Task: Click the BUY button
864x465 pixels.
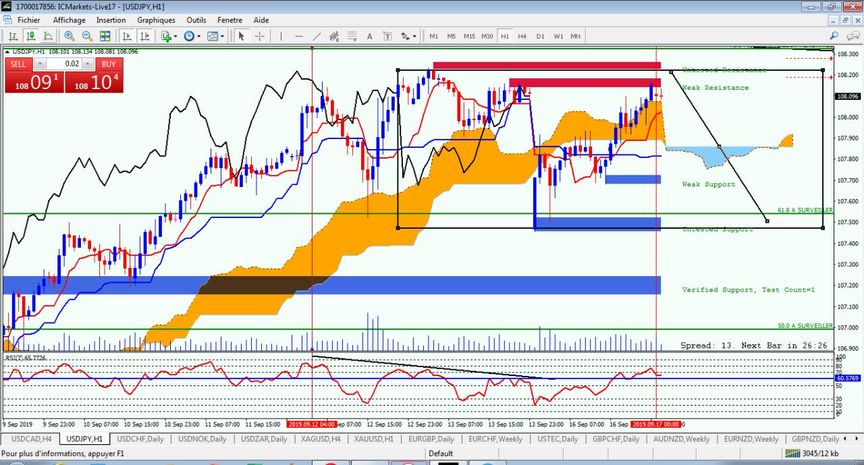Action: 109,64
